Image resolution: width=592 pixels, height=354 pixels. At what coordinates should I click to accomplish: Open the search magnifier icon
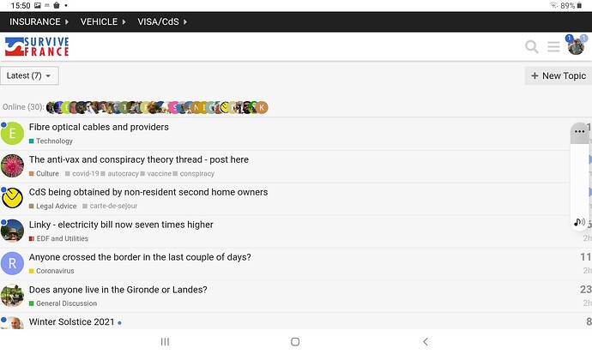tap(532, 47)
